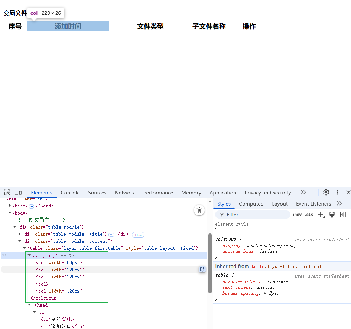
Task: Collapse the div table_module__content node
Action: tap(19, 241)
